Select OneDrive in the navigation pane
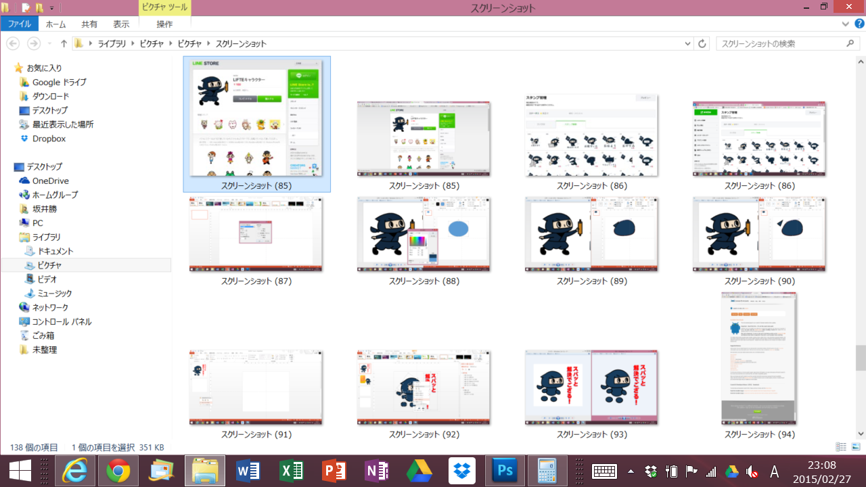The image size is (866, 487). click(50, 181)
